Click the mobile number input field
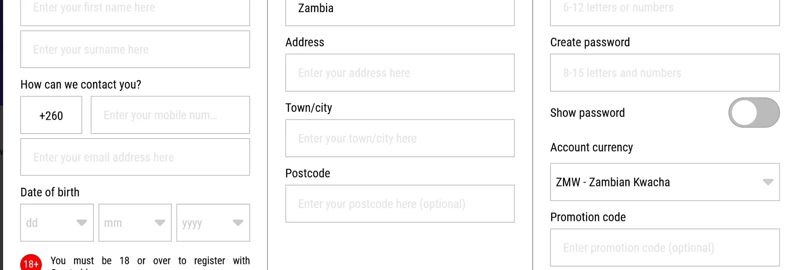Viewport: 795px width, 270px height. point(170,115)
